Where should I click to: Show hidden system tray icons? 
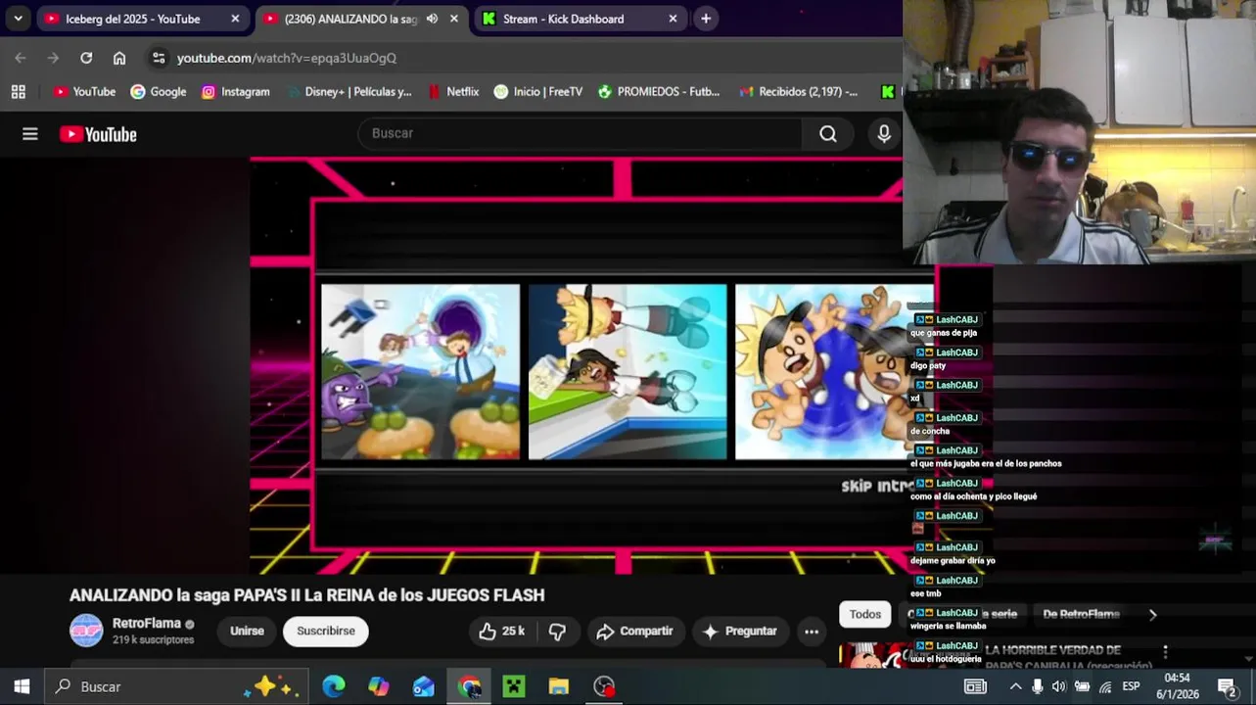tap(1015, 686)
